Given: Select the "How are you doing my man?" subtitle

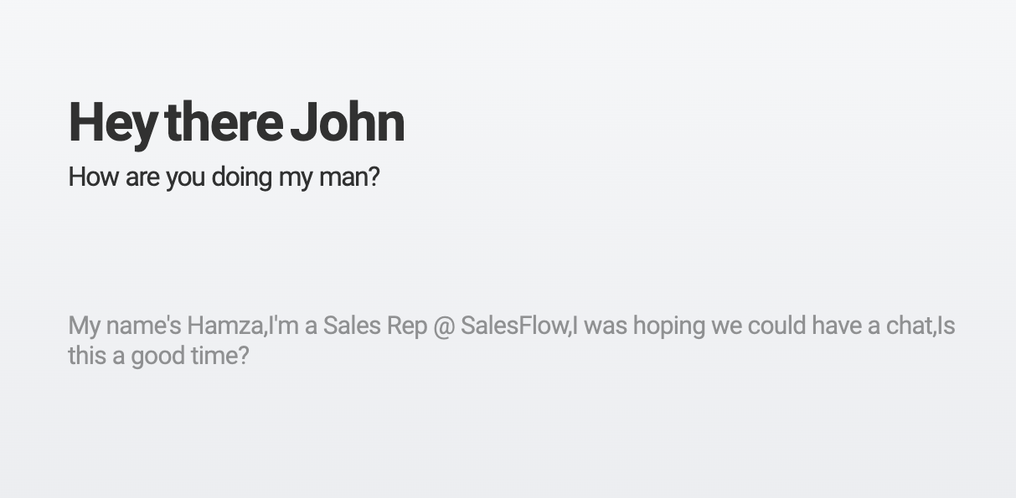Looking at the screenshot, I should [x=224, y=177].
